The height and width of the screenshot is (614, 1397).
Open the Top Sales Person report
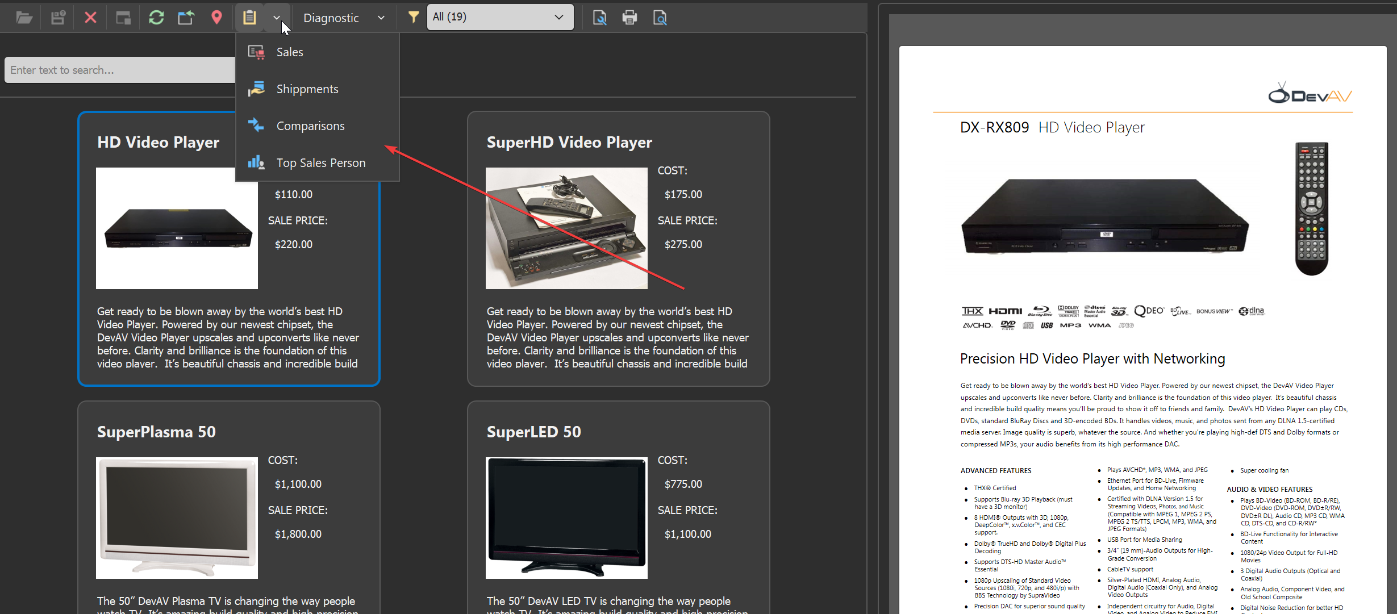pos(320,163)
